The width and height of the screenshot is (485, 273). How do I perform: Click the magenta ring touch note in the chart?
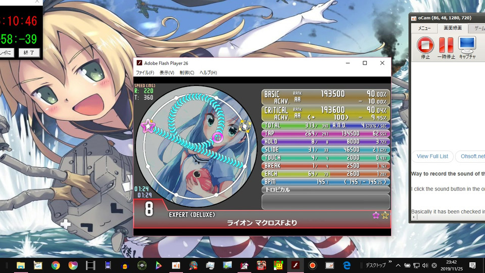pos(217,136)
